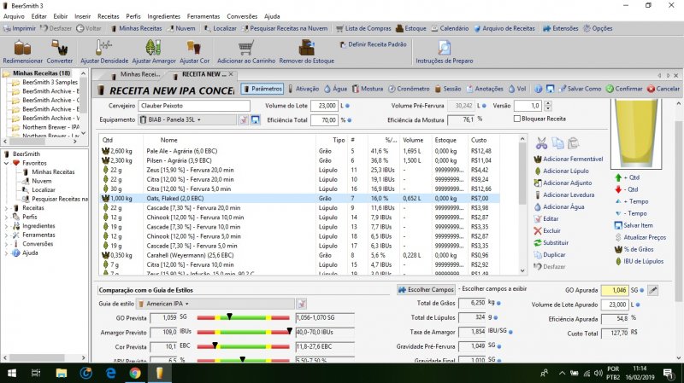The height and width of the screenshot is (383, 684).
Task: Click the Volume do Lote field
Action: click(x=325, y=106)
